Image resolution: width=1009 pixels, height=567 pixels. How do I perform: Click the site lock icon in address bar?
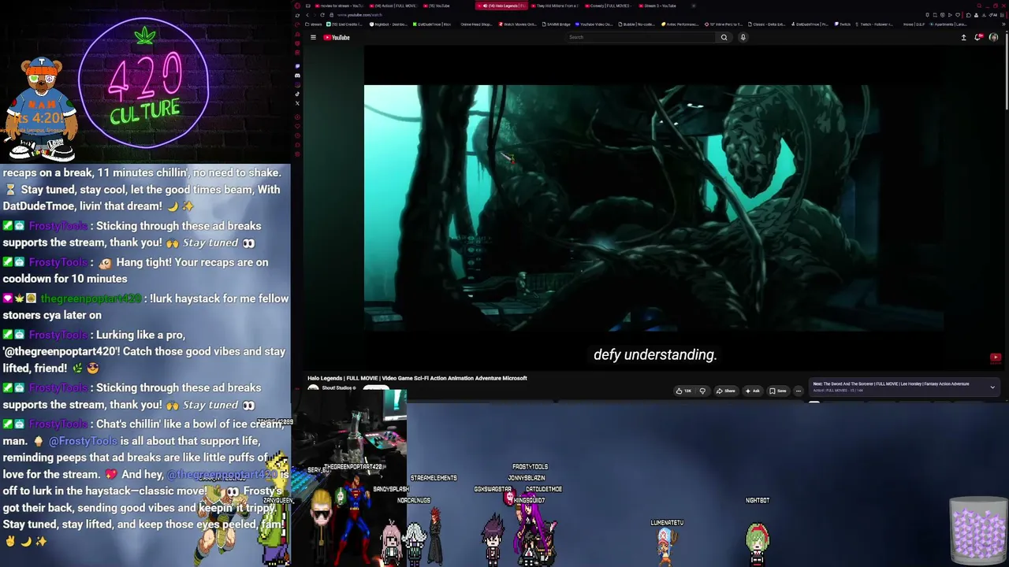[x=332, y=15]
